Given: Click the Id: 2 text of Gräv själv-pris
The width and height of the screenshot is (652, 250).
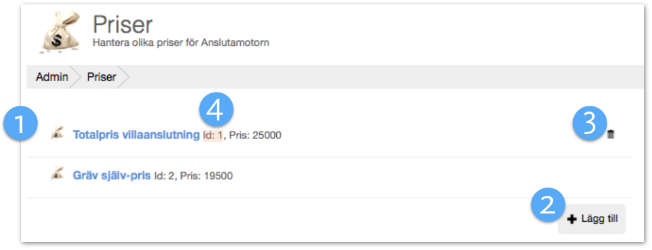Looking at the screenshot, I should [165, 176].
